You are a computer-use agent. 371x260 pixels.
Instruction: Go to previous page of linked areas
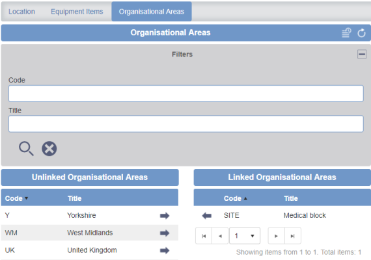[x=220, y=236]
